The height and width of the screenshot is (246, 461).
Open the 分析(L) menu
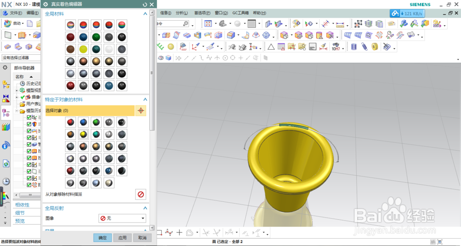182,13
